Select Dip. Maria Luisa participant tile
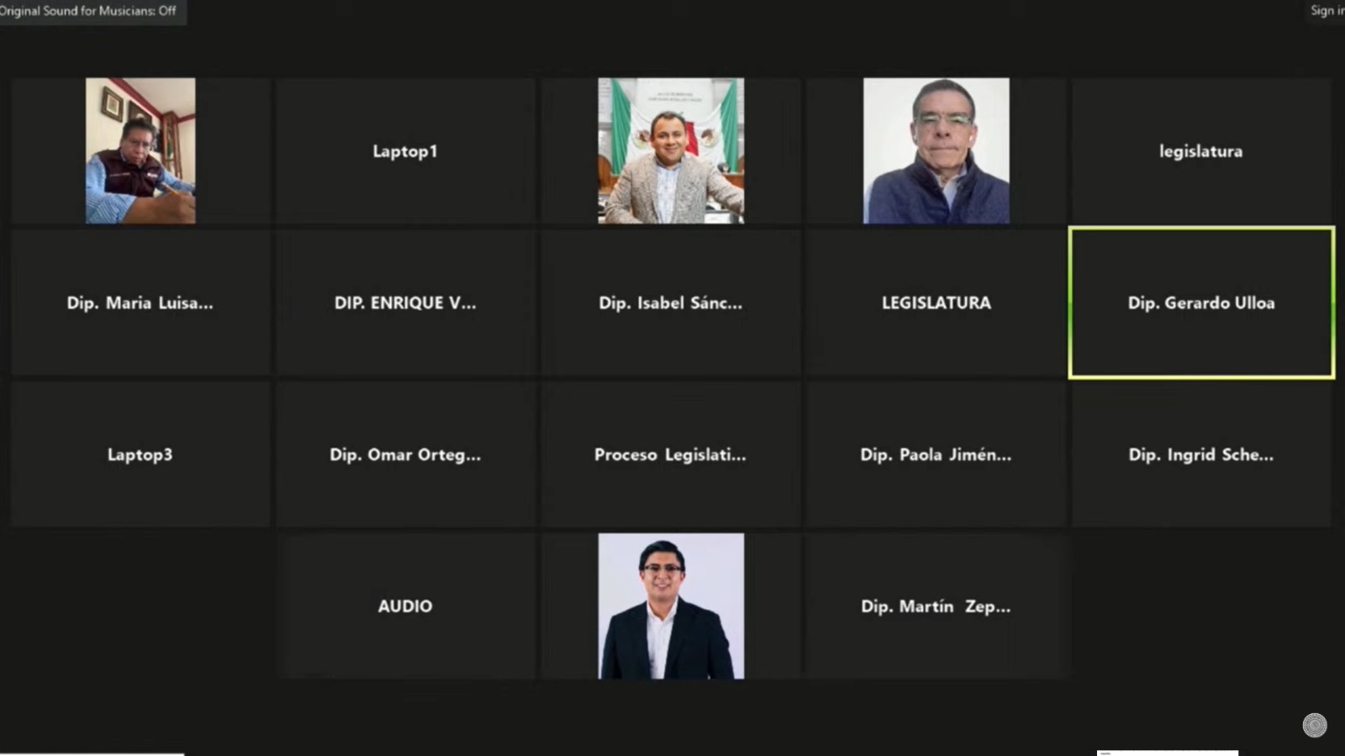Screen dimensions: 1345x756 click(140, 302)
